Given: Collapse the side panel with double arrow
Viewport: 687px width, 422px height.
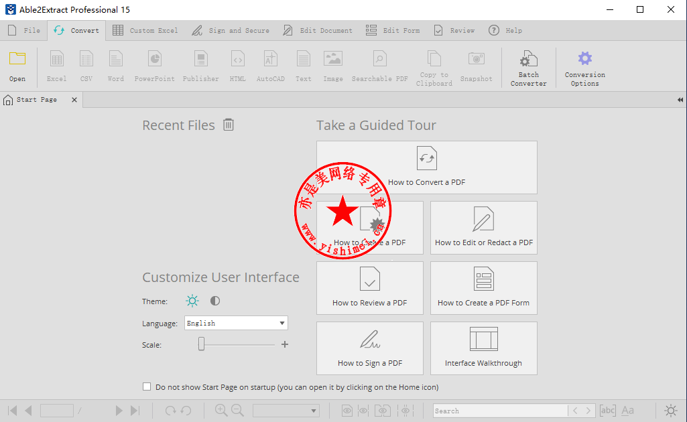Looking at the screenshot, I should [x=680, y=100].
